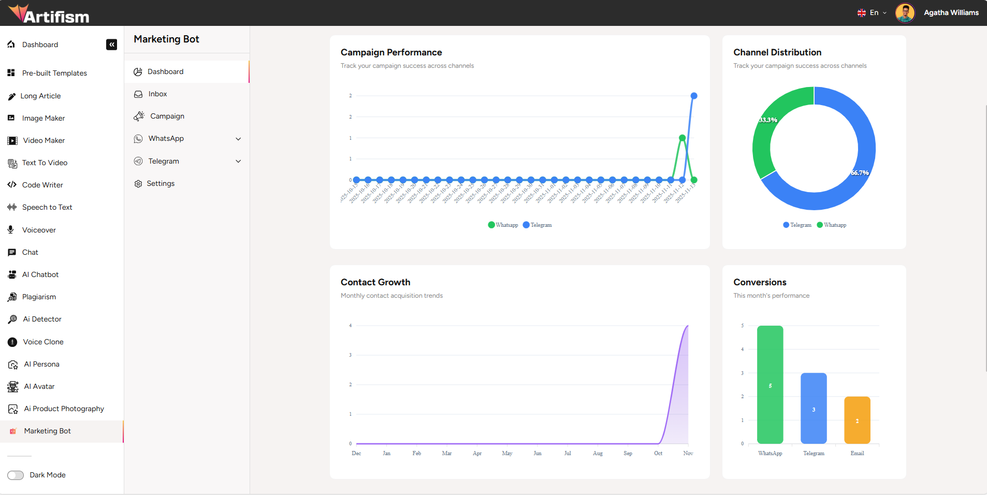This screenshot has height=495, width=987.
Task: Enable Dark Mode
Action: (16, 475)
